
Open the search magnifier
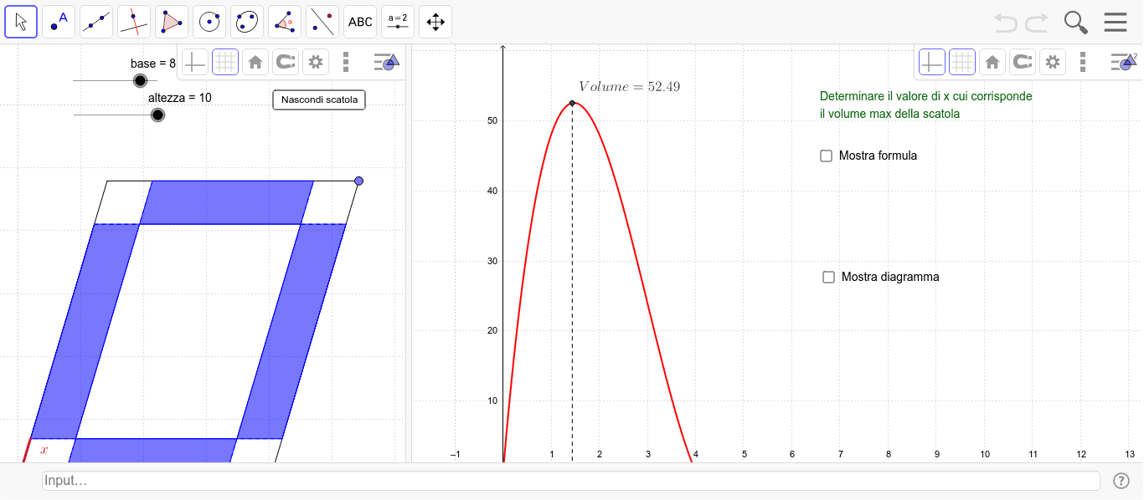[1076, 23]
